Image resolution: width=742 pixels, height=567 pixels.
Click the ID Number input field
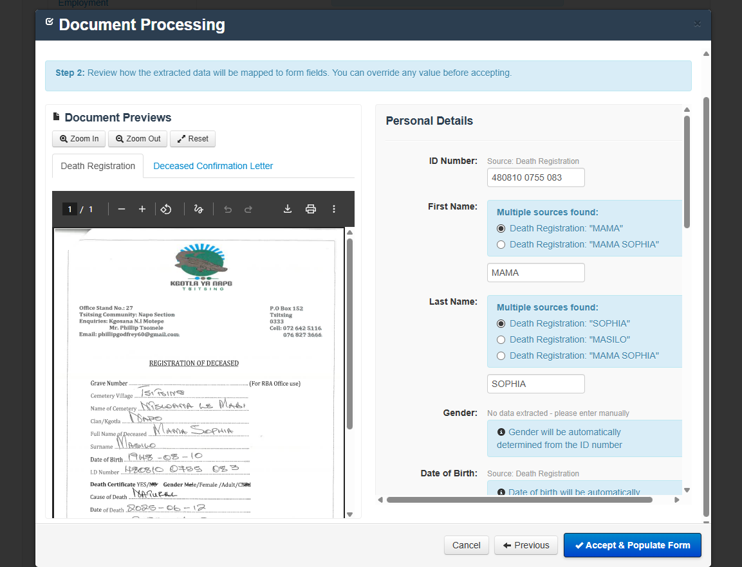click(x=535, y=177)
